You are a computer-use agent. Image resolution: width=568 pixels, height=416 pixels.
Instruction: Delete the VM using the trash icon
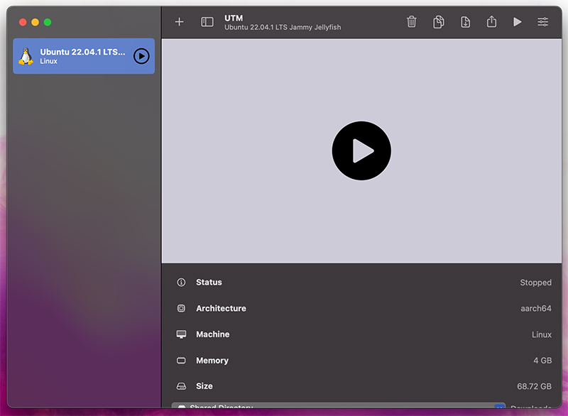point(412,22)
